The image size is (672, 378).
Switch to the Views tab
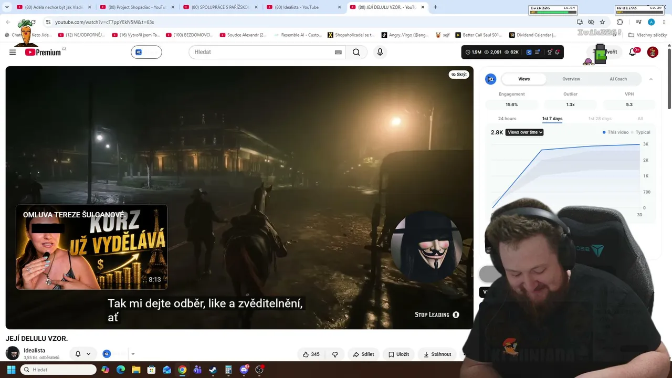524,79
